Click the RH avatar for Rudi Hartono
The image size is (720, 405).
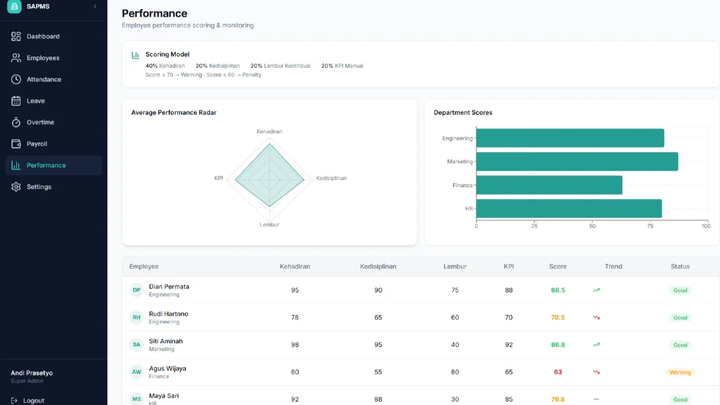pos(137,317)
